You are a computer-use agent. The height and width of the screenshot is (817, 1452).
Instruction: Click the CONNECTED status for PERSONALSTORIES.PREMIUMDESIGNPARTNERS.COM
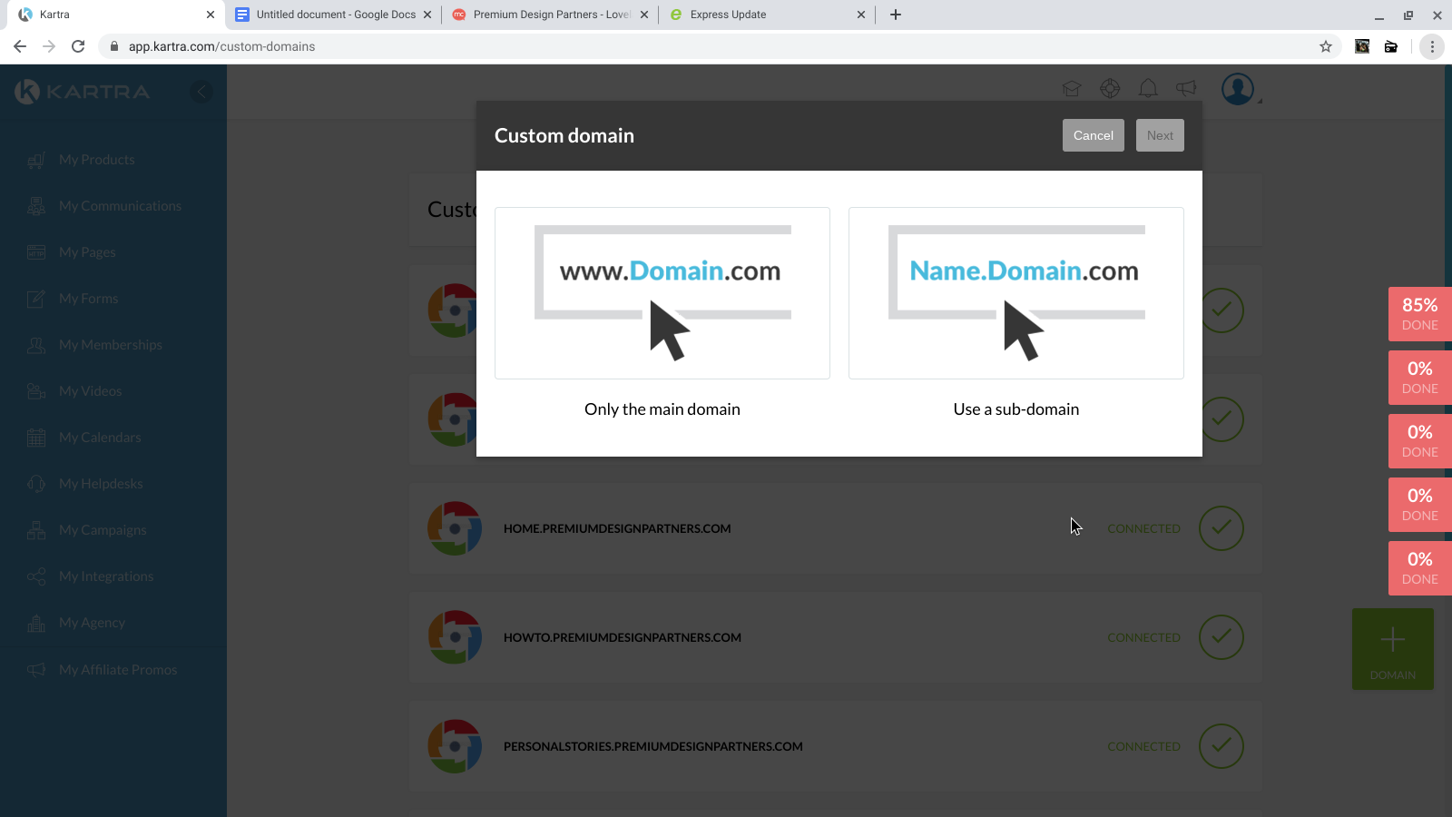1143,746
